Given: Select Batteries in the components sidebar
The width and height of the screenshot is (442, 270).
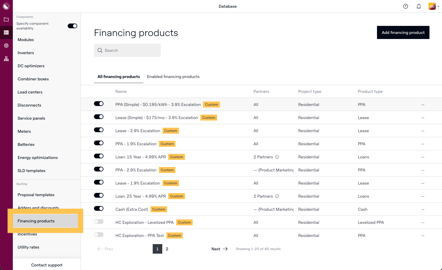Looking at the screenshot, I should click(26, 144).
